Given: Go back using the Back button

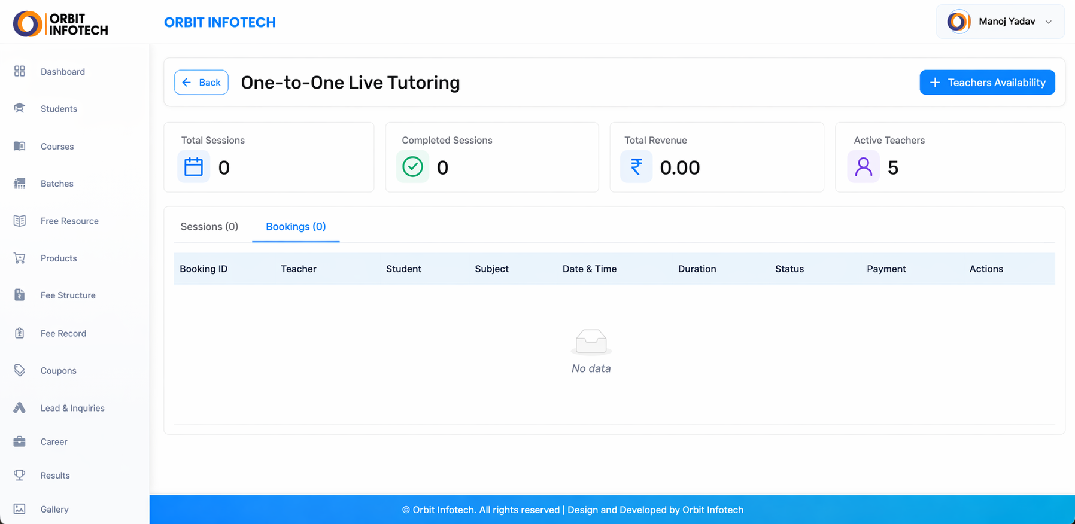Looking at the screenshot, I should pos(201,83).
